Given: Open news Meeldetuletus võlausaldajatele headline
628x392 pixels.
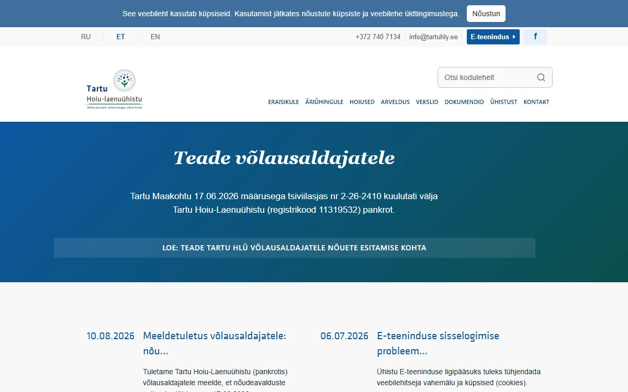Looking at the screenshot, I should 215,343.
